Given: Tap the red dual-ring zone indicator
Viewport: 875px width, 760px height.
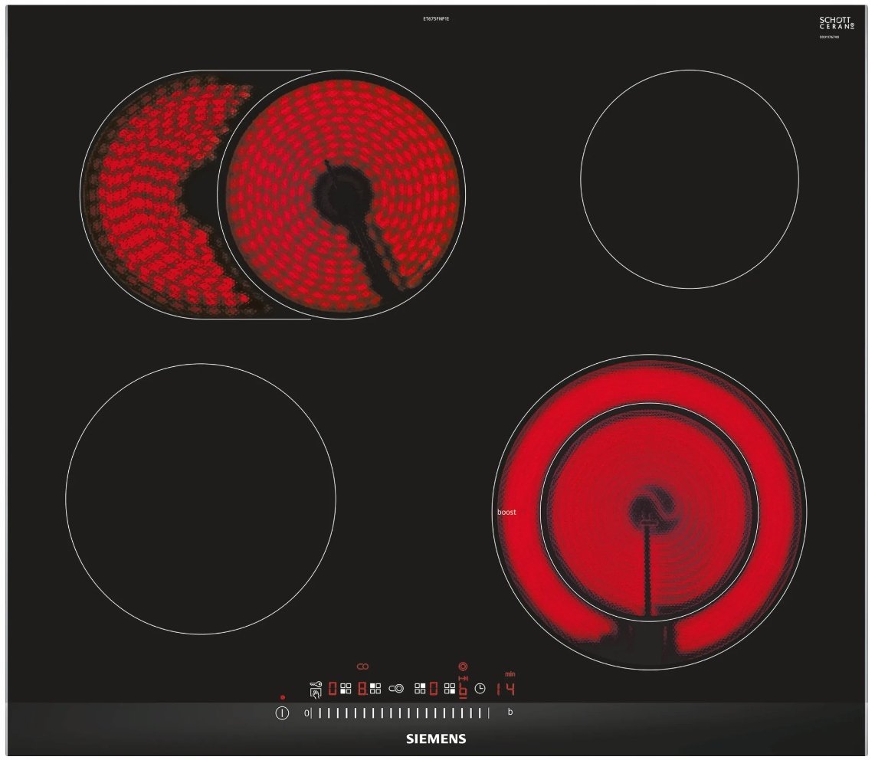Looking at the screenshot, I should 463,667.
